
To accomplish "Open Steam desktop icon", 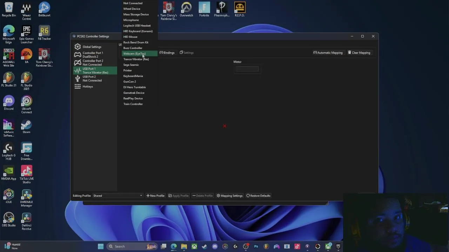I will click(26, 126).
